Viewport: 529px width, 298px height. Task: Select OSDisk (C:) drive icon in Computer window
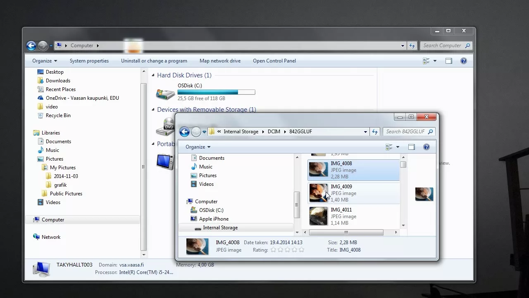click(165, 94)
